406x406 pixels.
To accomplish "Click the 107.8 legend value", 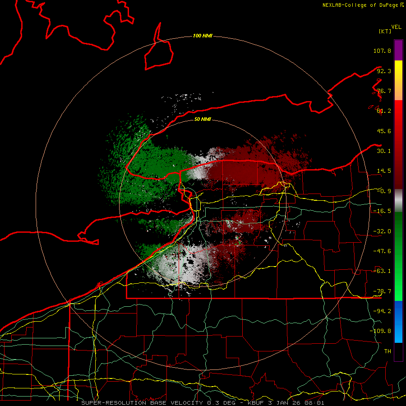I will tap(382, 51).
